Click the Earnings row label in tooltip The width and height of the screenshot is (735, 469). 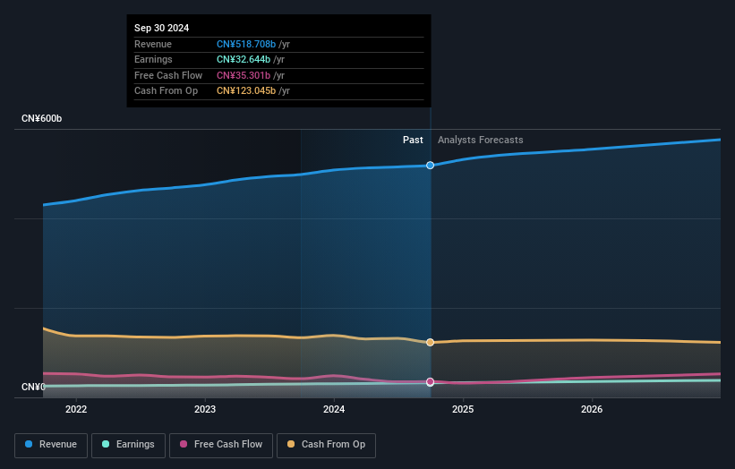click(x=153, y=59)
